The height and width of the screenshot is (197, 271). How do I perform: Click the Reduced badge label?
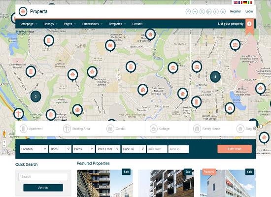pyautogui.click(x=209, y=172)
